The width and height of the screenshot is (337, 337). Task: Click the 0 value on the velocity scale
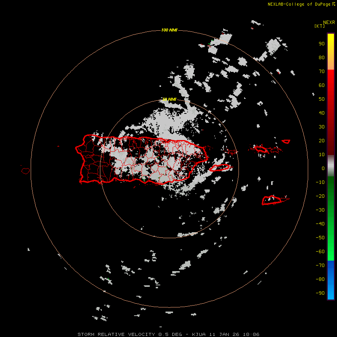click(323, 168)
